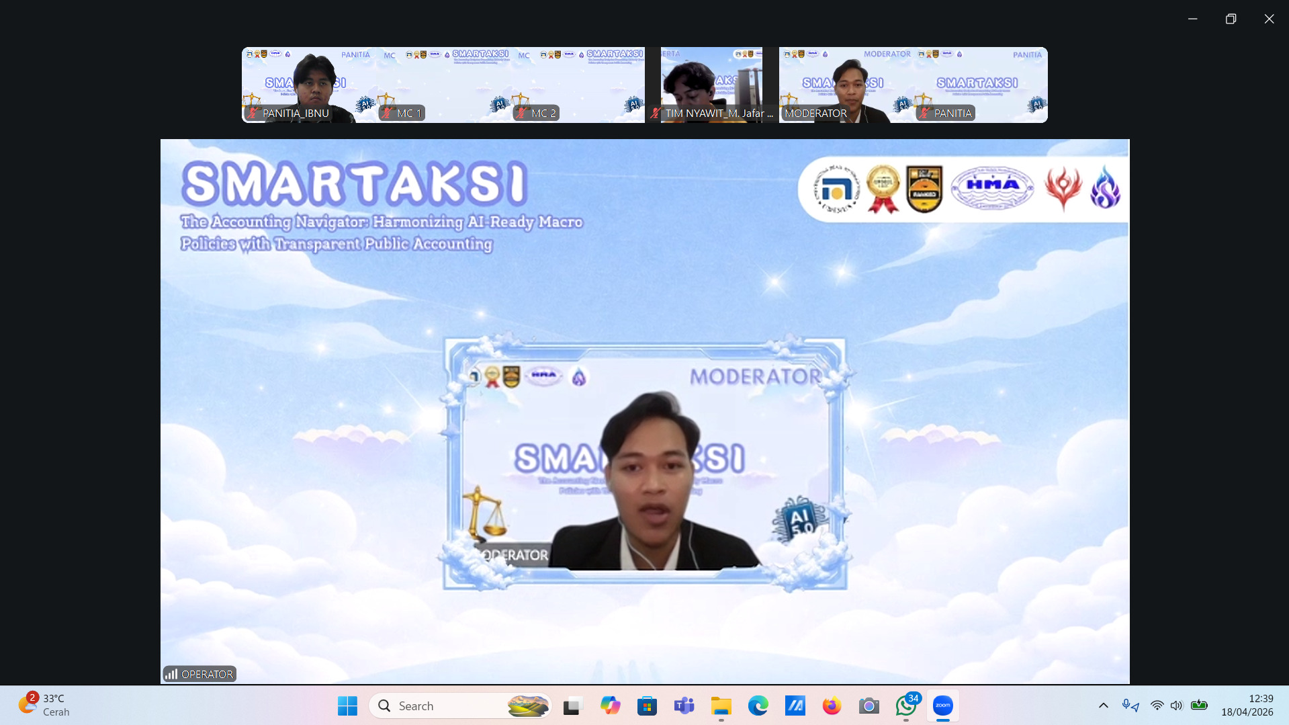Screen dimensions: 1289x725
Task: Open the clock and date panel
Action: pos(1247,706)
